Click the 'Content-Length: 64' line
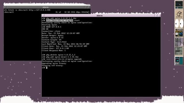This screenshot has width=184, height=103. click(x=51, y=40)
